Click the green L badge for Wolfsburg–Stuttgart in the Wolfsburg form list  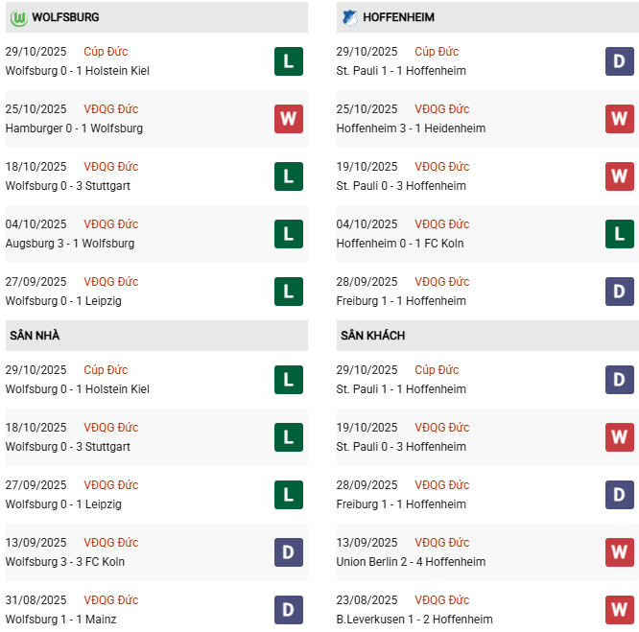tap(288, 176)
